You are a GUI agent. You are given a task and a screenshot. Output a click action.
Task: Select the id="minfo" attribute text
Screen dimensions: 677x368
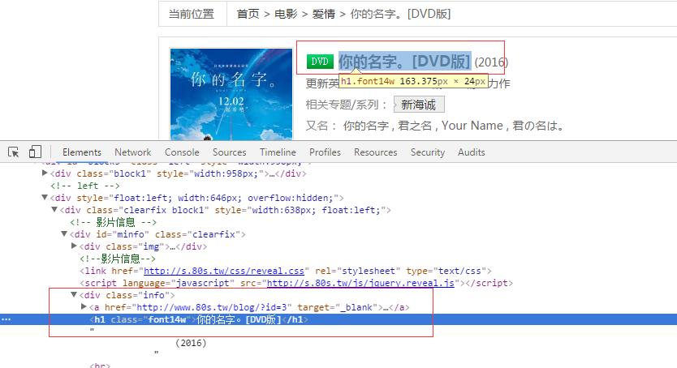coord(123,234)
